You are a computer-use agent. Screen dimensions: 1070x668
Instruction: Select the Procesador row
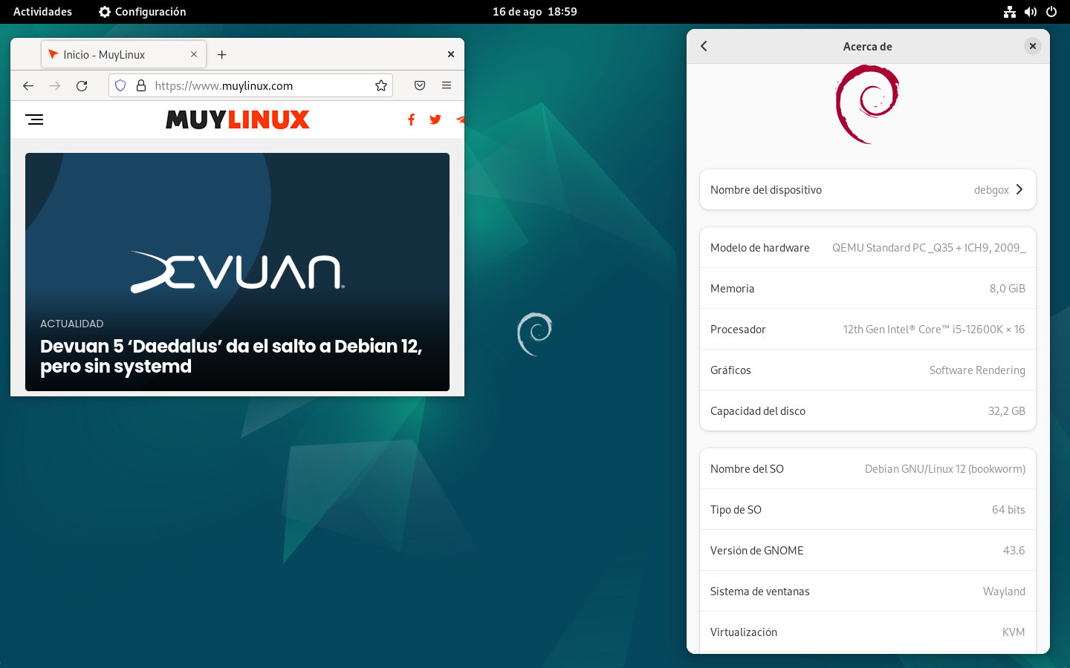pyautogui.click(x=868, y=329)
